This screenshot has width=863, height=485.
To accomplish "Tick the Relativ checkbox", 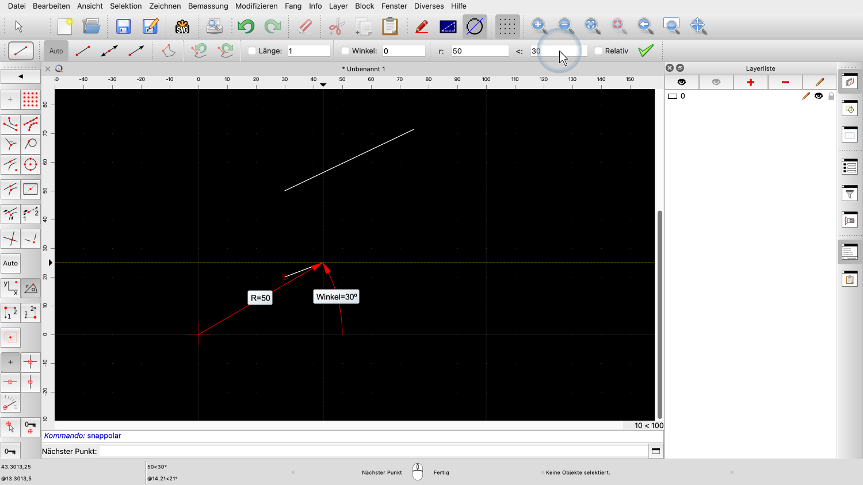I will pyautogui.click(x=598, y=51).
